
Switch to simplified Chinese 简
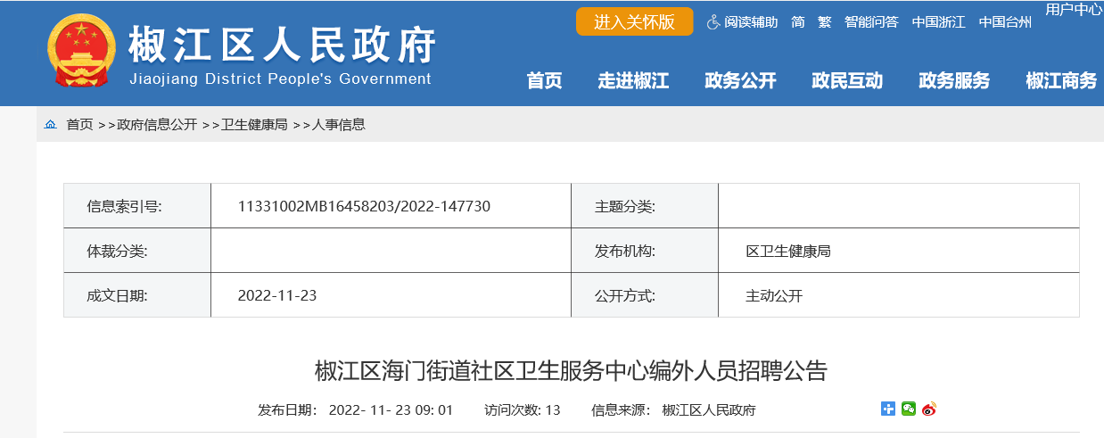pyautogui.click(x=797, y=22)
